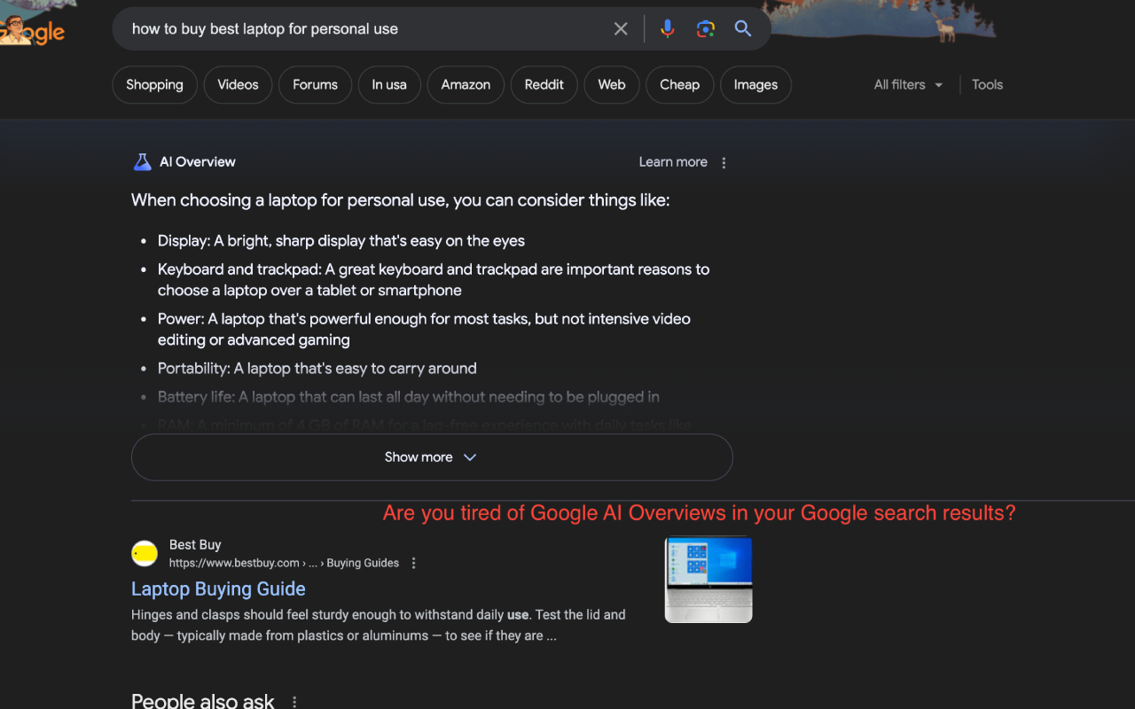
Task: Select the Shopping filter chip
Action: point(154,84)
